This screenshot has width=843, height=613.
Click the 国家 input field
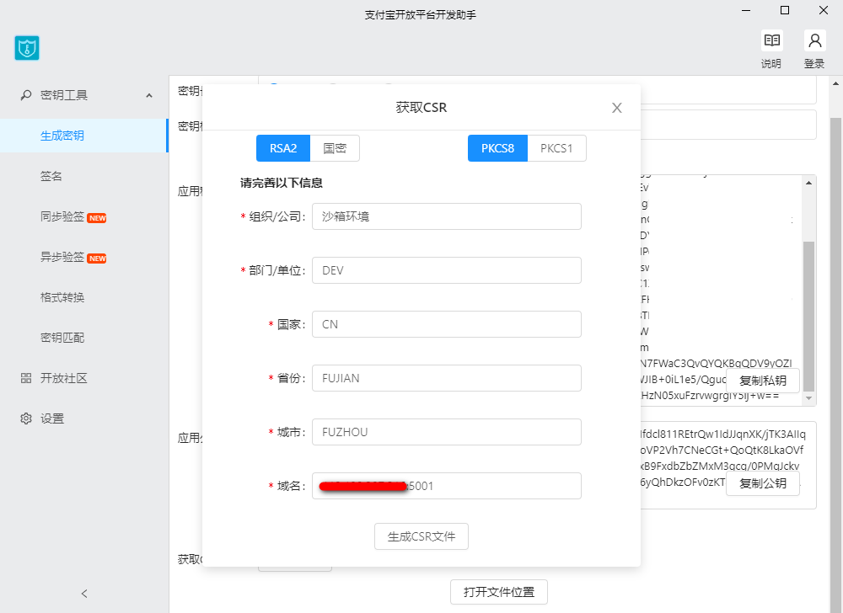[x=447, y=324]
